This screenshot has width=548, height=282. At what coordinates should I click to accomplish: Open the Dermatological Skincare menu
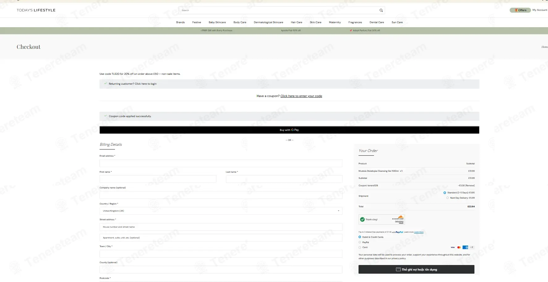(268, 22)
